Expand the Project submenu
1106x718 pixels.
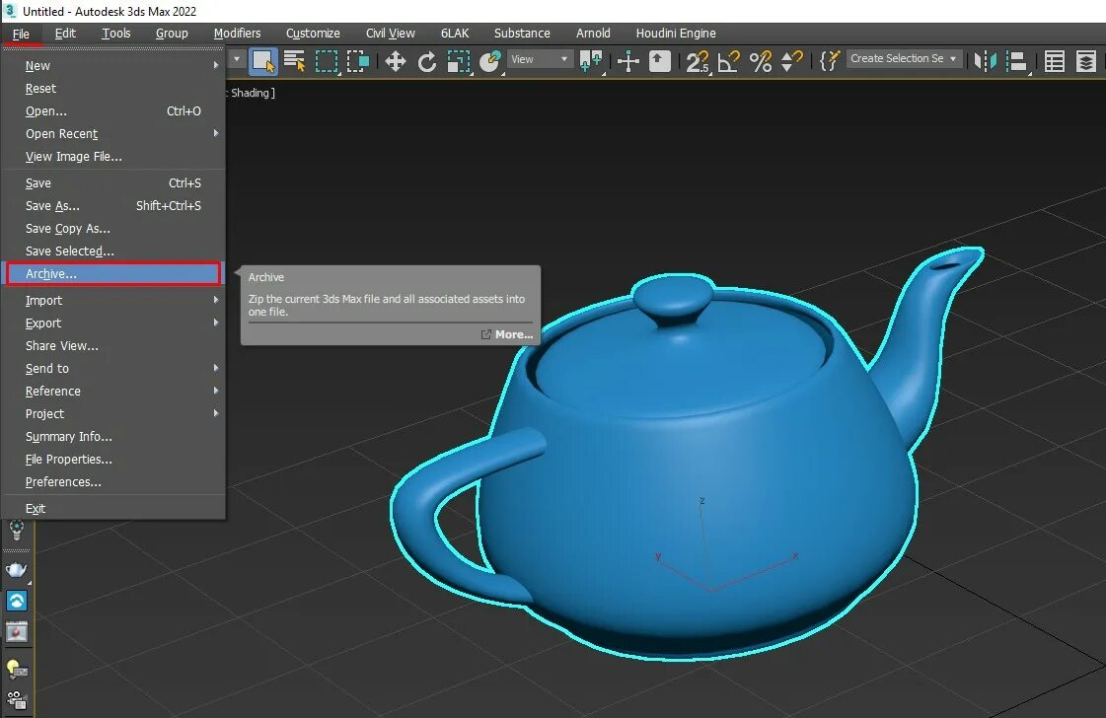coord(113,413)
